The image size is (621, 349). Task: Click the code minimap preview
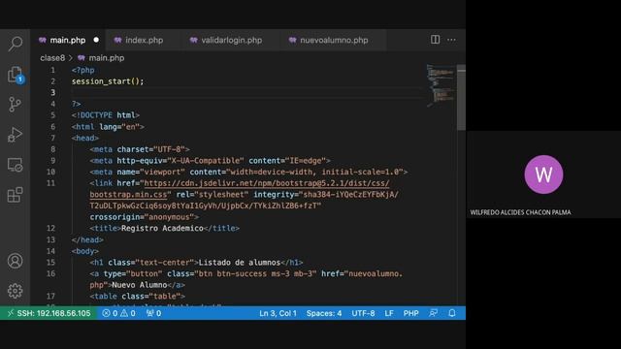441,85
